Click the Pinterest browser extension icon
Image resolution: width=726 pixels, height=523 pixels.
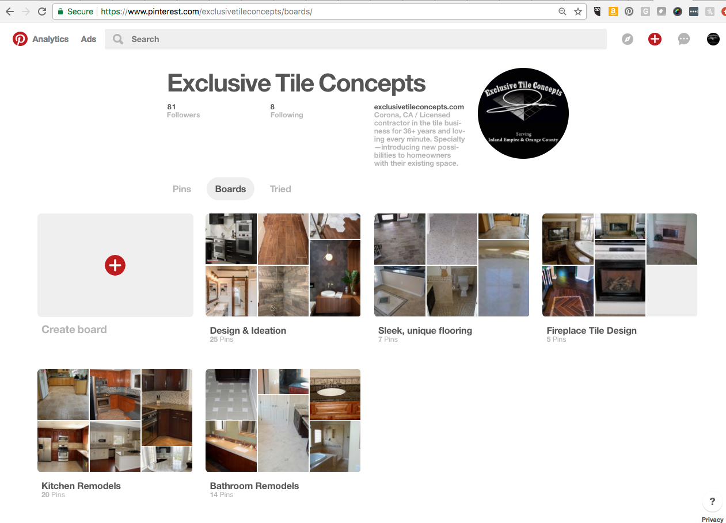629,12
